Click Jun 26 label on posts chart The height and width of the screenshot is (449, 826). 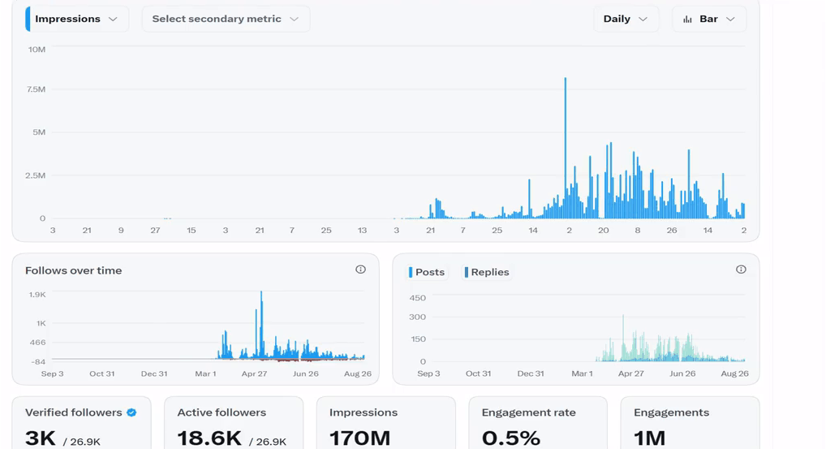(682, 373)
